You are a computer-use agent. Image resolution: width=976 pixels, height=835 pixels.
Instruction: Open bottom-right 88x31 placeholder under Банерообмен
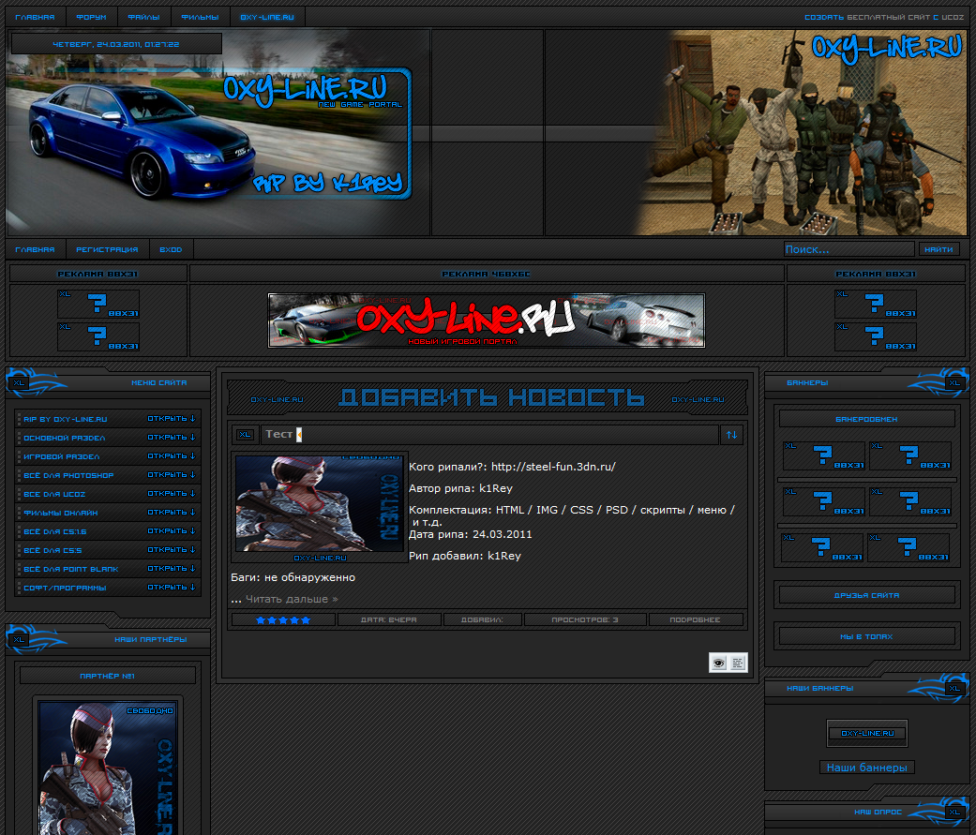(x=908, y=548)
